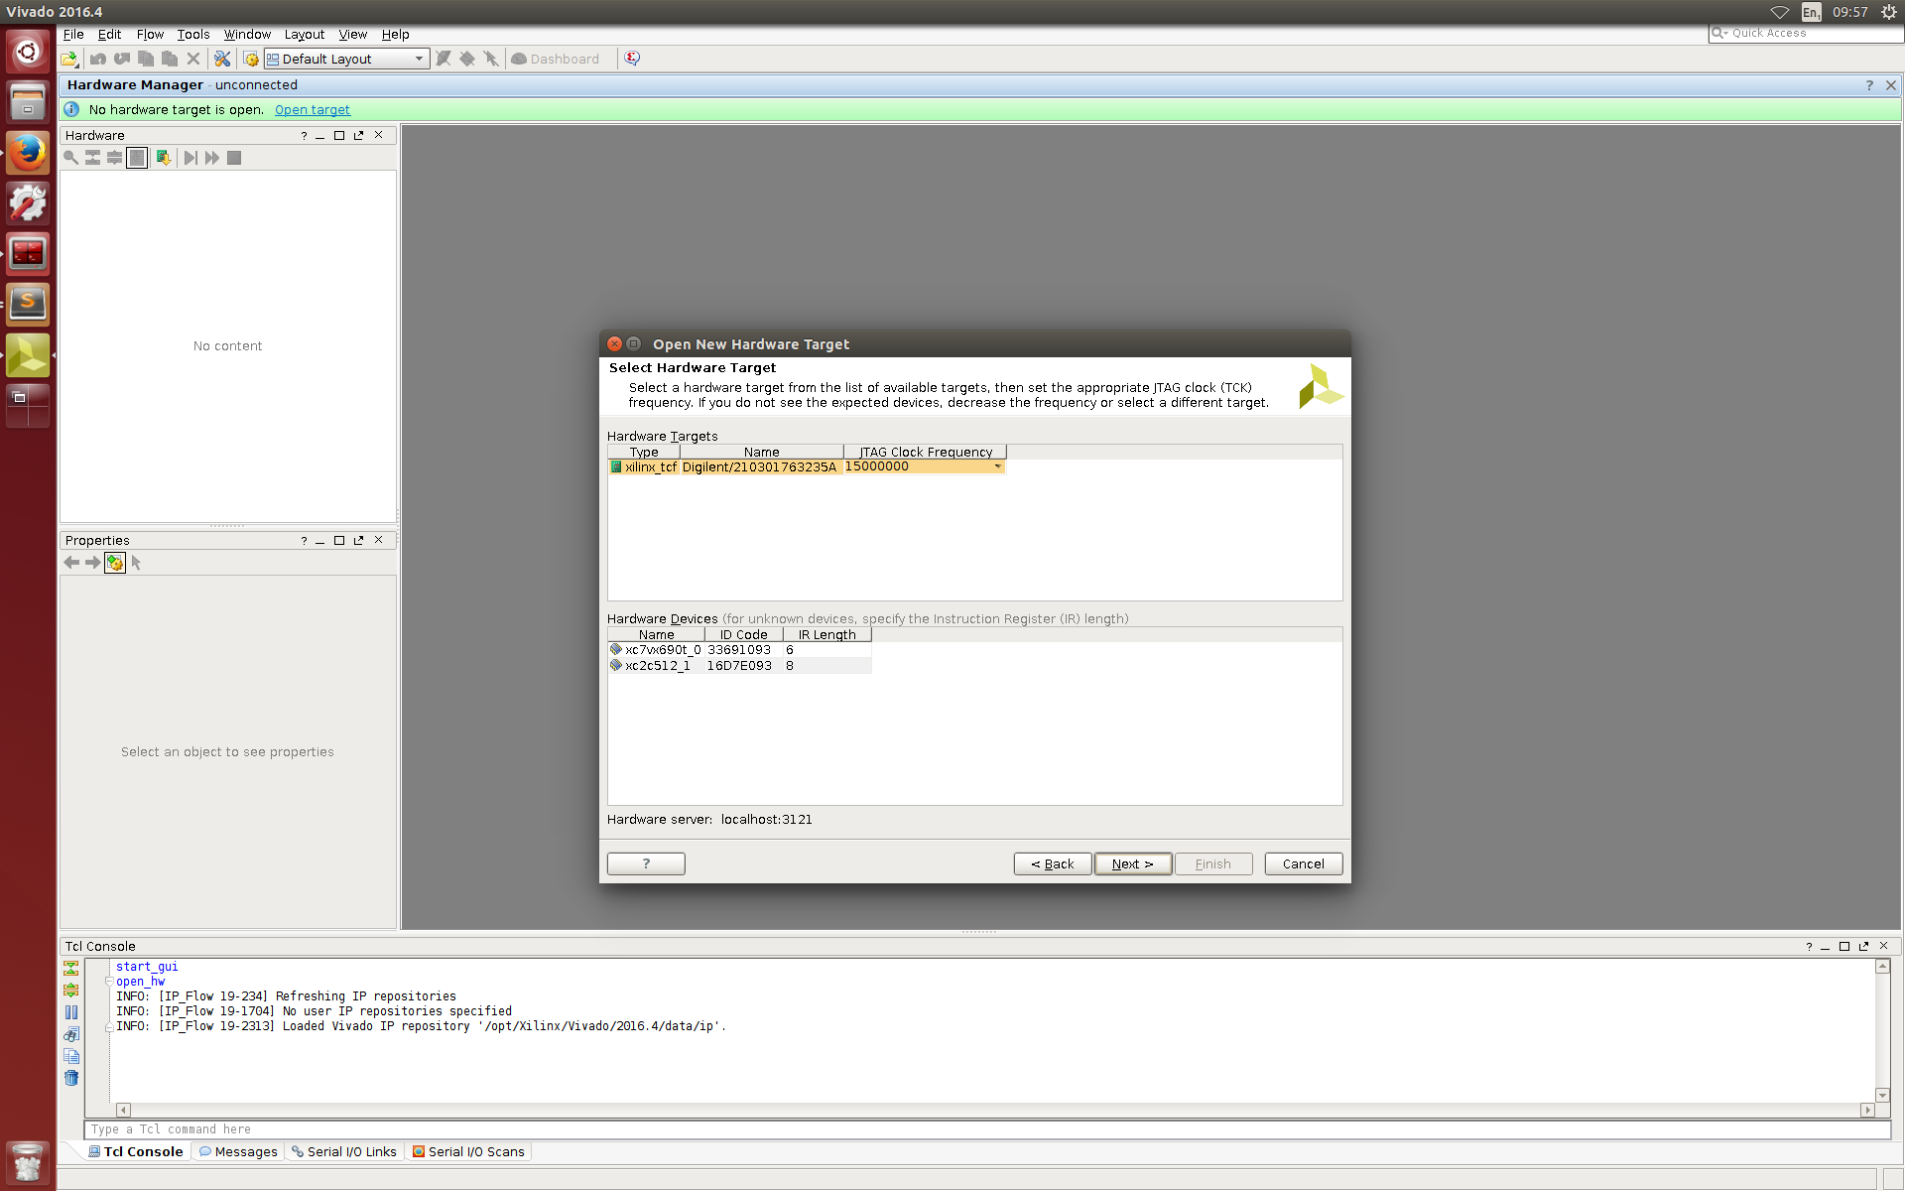This screenshot has width=1905, height=1191.
Task: Open the File menu
Action: 73,34
